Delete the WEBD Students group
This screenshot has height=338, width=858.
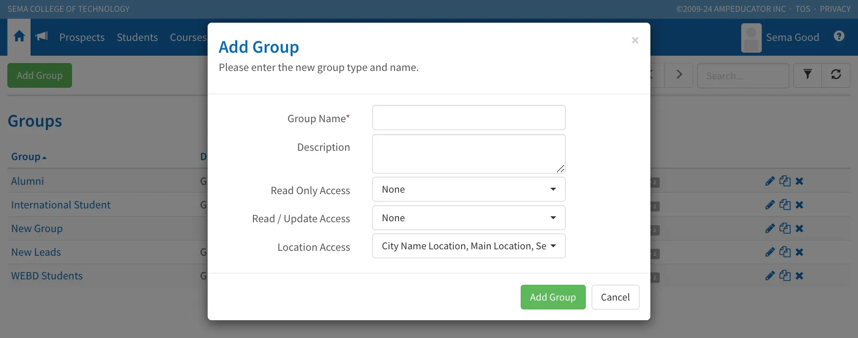[x=799, y=276]
